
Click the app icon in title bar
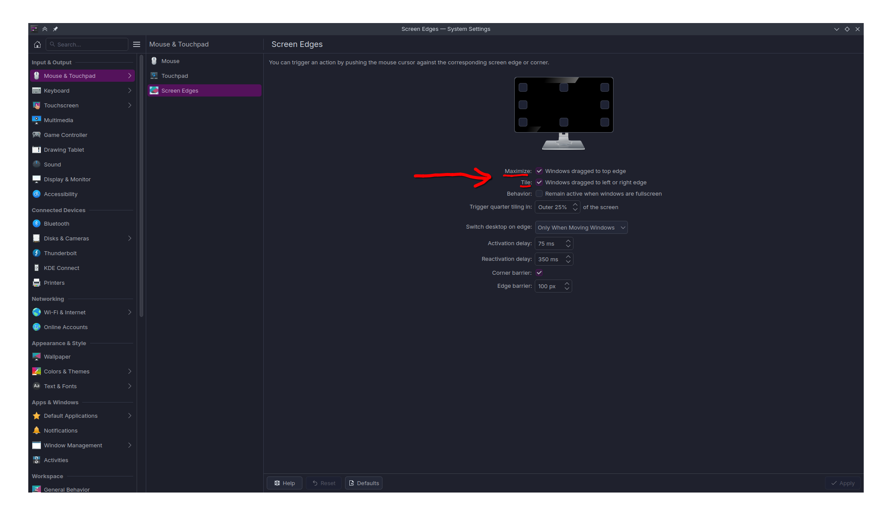tap(34, 29)
